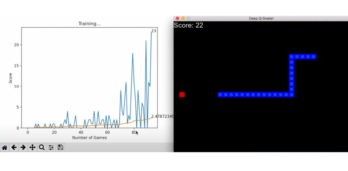Click the 20 tick on the y-axis
The height and width of the screenshot is (171, 348).
pos(17,45)
